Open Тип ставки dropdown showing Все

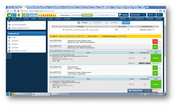click(x=122, y=30)
